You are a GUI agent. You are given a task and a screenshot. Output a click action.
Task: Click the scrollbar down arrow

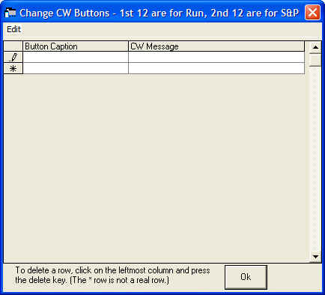click(315, 257)
